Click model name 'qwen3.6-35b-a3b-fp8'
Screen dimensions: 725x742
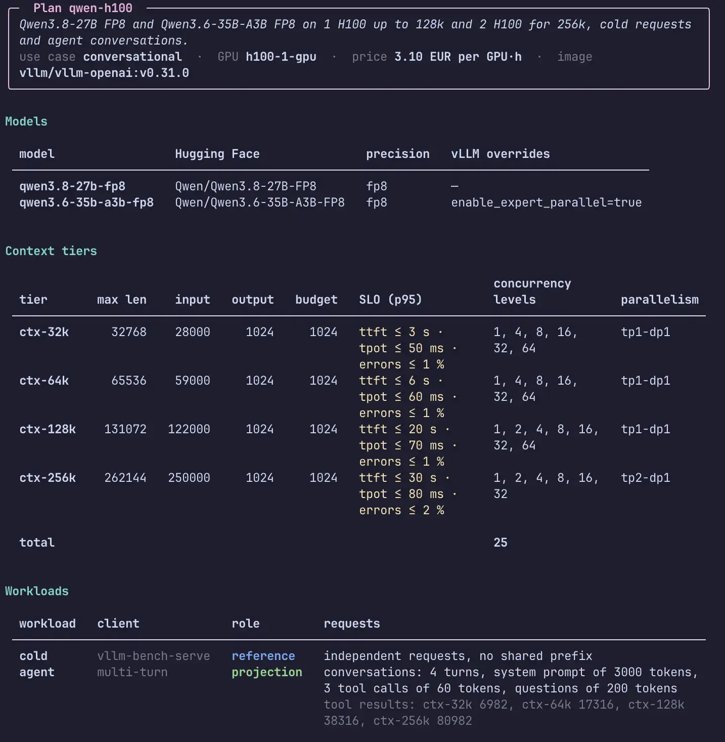pyautogui.click(x=86, y=202)
